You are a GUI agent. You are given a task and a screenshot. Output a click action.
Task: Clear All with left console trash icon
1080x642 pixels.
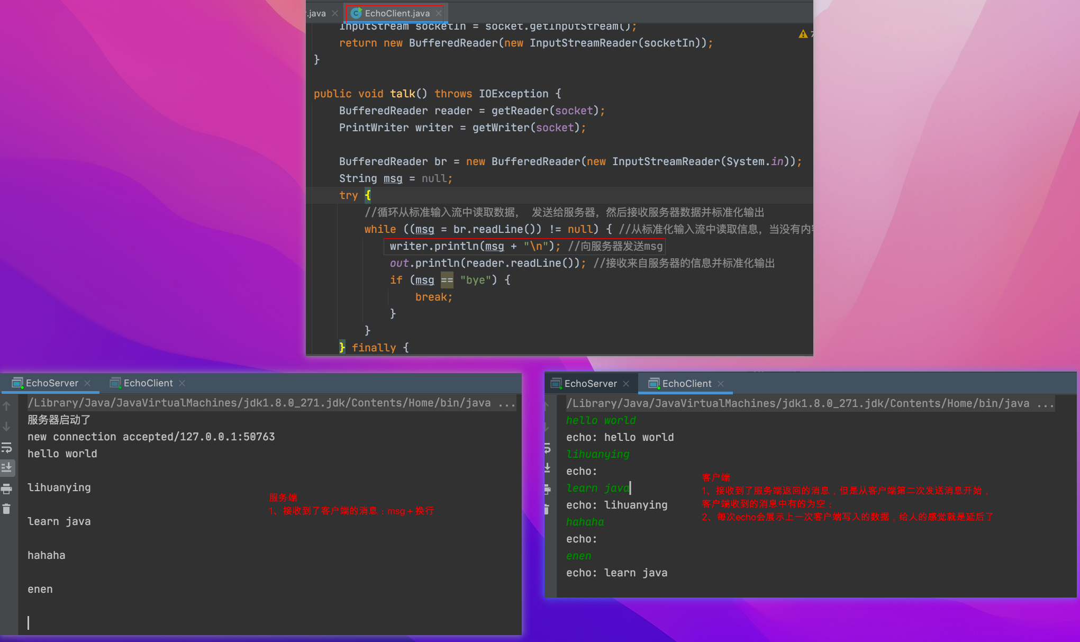(x=7, y=509)
